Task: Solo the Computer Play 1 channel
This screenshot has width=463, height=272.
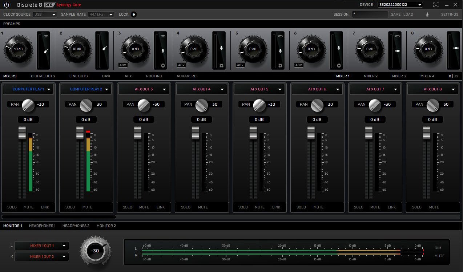Action: pyautogui.click(x=12, y=207)
